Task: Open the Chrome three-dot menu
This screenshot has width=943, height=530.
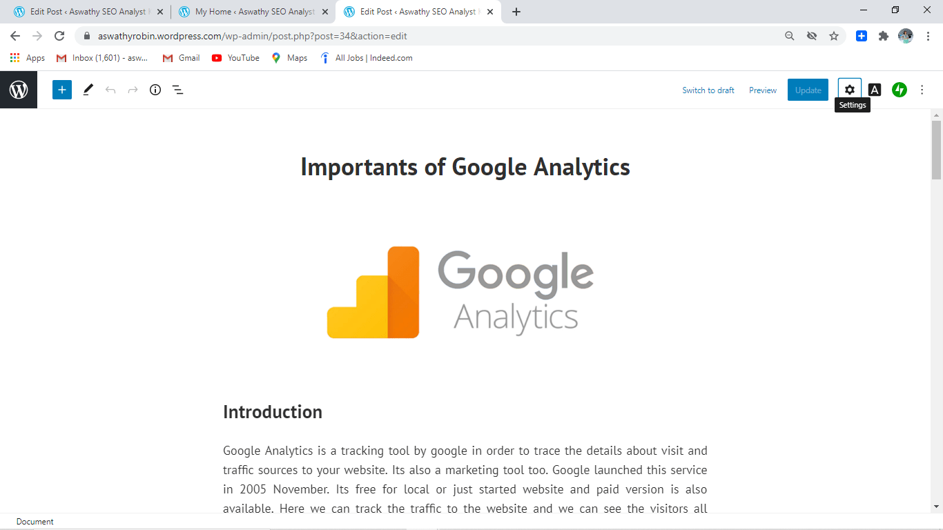Action: 928,36
